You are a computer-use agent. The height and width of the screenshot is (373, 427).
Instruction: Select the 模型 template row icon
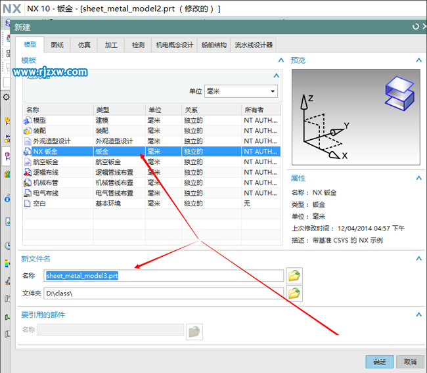pyautogui.click(x=28, y=120)
